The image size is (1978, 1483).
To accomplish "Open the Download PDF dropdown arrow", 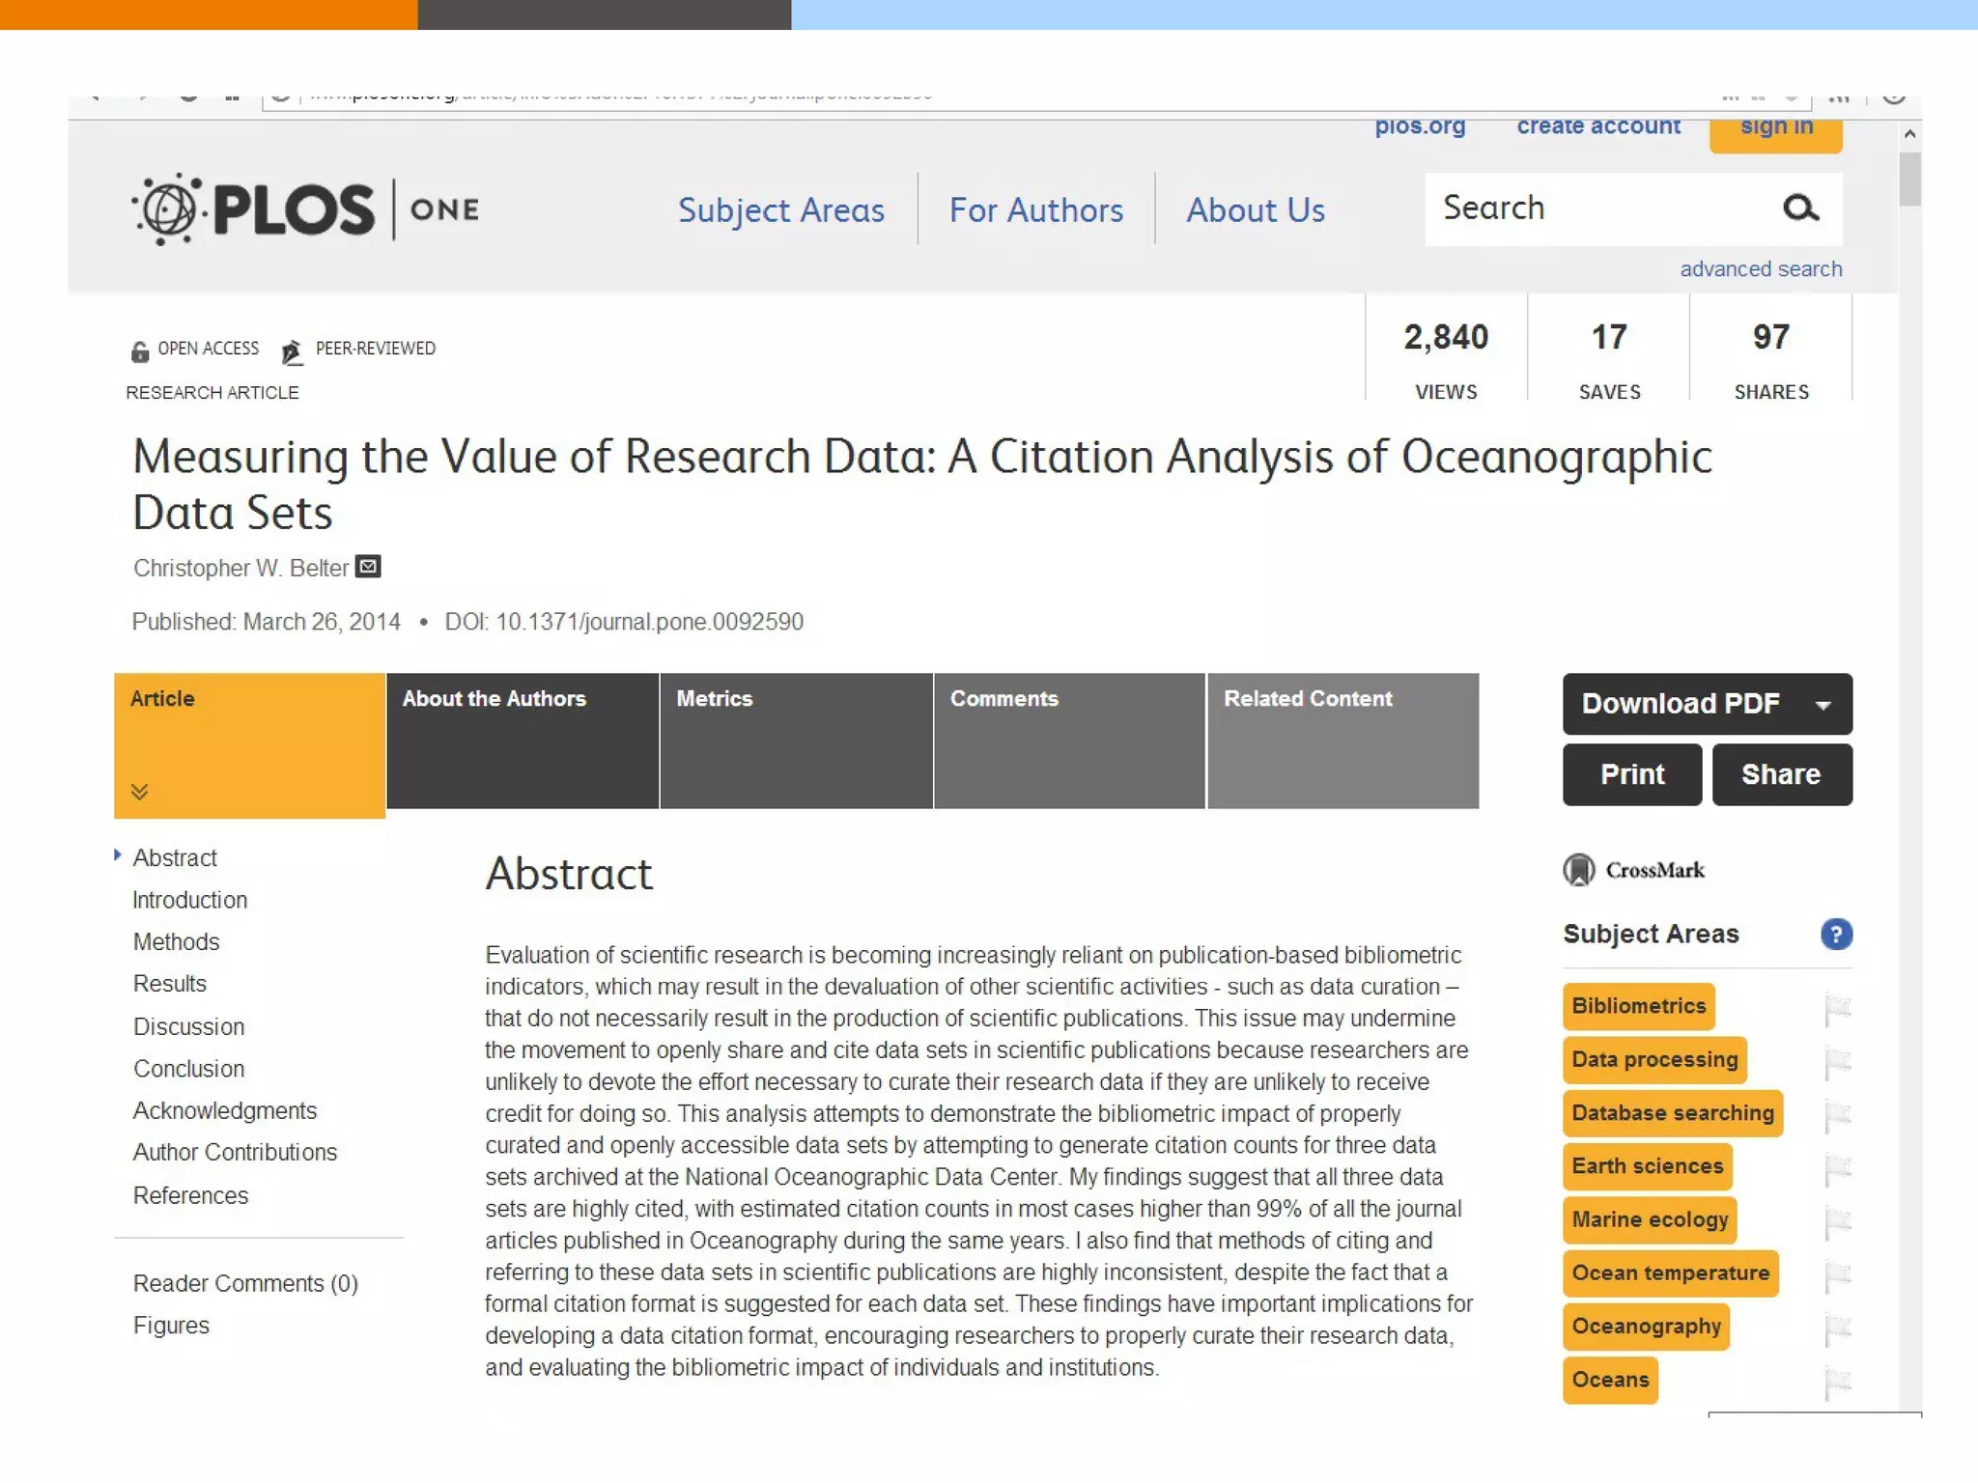I will pos(1823,705).
